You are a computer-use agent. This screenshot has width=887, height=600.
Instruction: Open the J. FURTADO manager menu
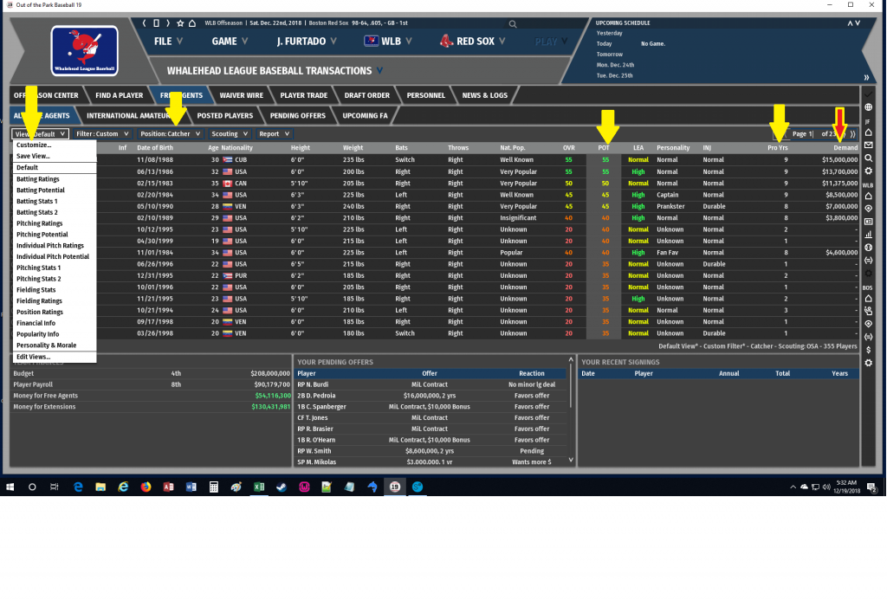[307, 42]
